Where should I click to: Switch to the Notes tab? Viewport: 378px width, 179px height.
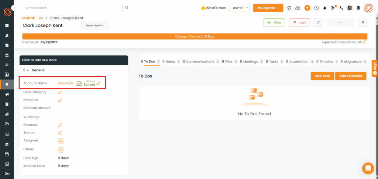(170, 62)
